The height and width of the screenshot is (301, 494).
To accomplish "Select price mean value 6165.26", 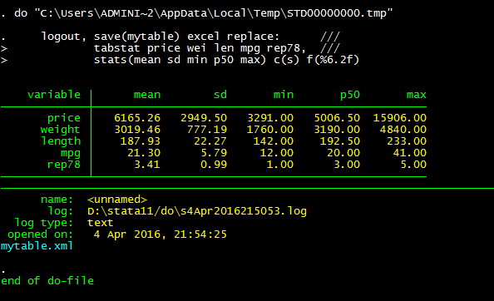I will [137, 118].
